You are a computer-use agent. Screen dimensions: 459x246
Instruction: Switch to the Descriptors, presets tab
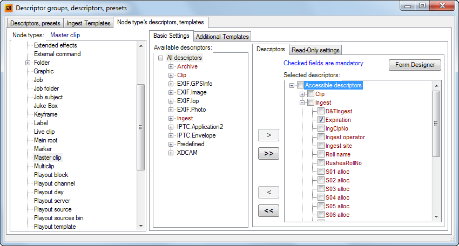pos(35,23)
